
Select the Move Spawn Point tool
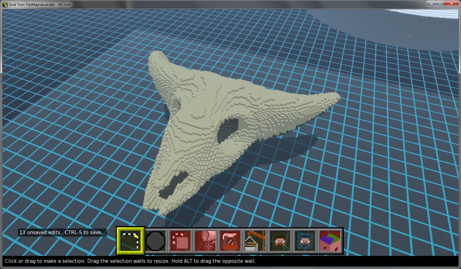[305, 241]
